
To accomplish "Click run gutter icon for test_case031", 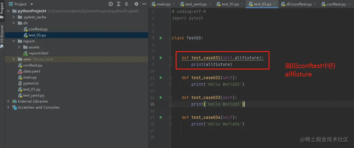I will (x=161, y=58).
